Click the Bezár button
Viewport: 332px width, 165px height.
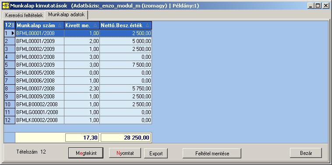[x=306, y=153]
